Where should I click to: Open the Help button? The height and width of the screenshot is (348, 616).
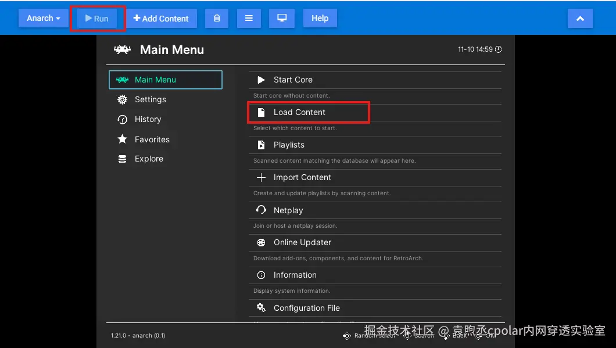pos(320,18)
